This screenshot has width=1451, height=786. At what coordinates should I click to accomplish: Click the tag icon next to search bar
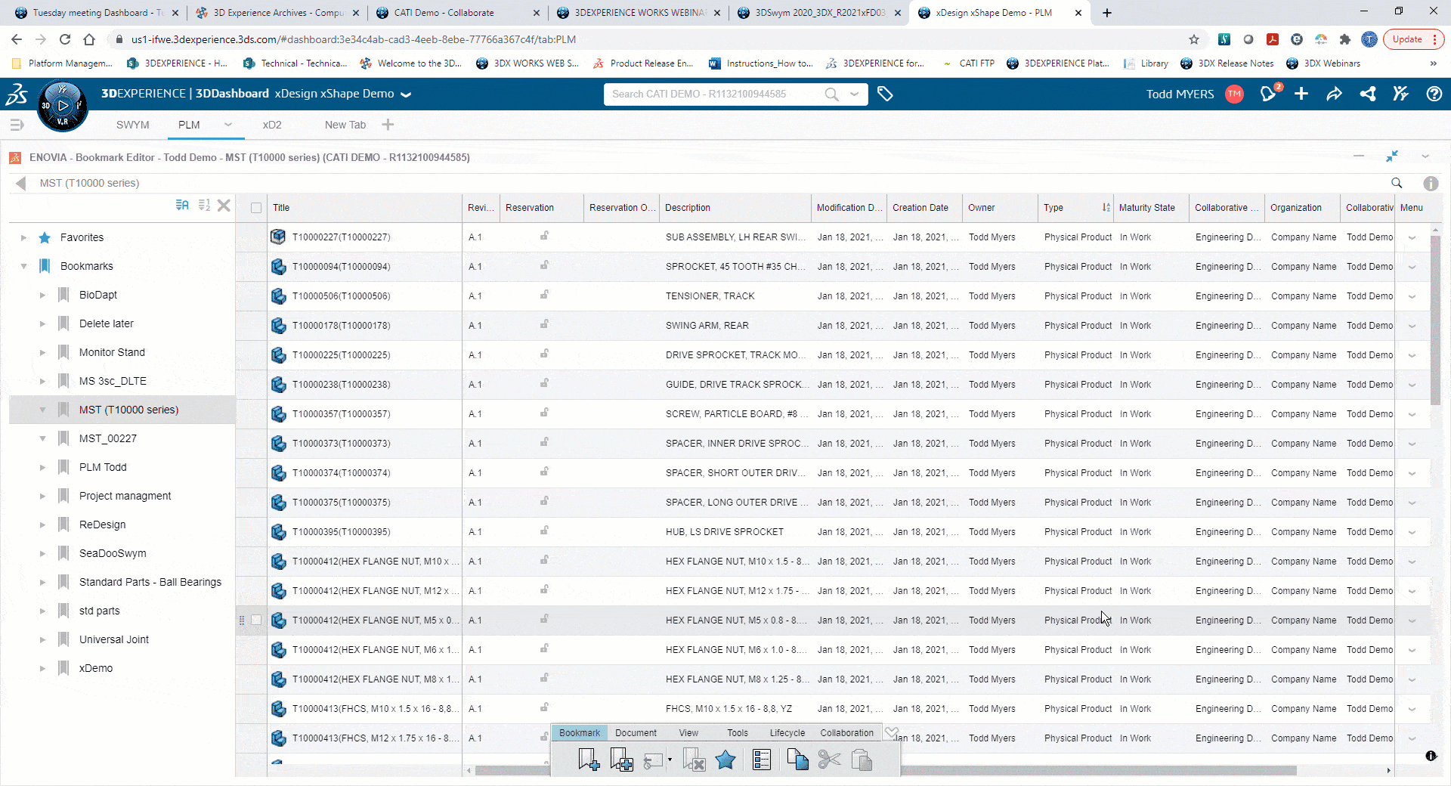[x=885, y=94]
